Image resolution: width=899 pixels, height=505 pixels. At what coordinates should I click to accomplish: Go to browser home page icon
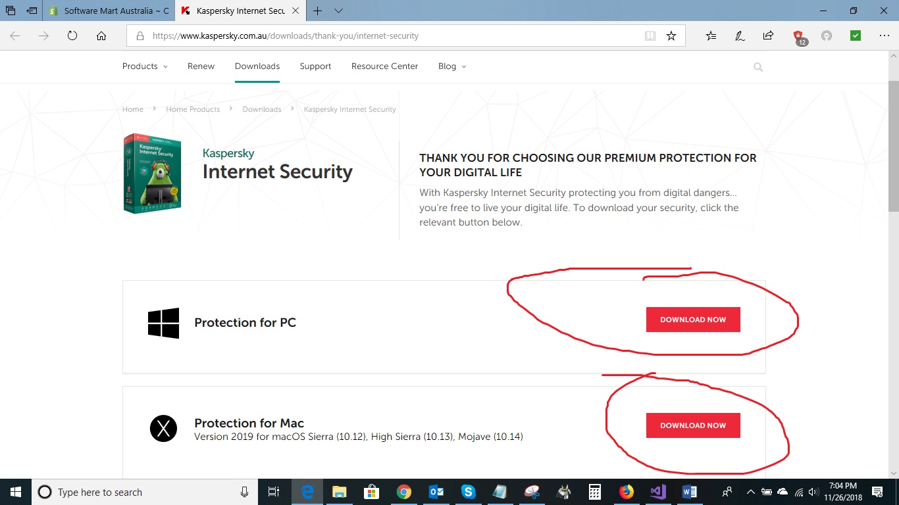[101, 36]
